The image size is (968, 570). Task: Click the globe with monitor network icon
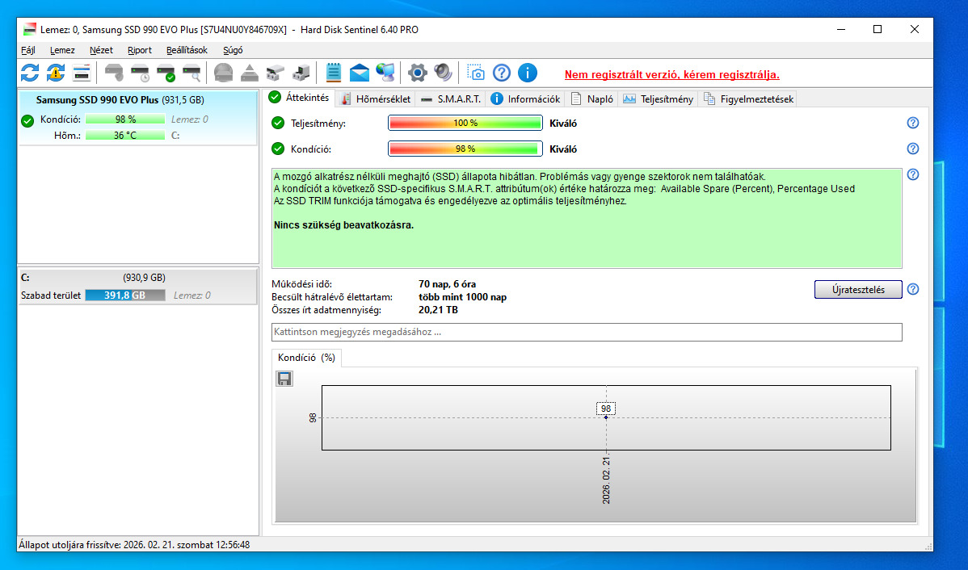(x=385, y=73)
